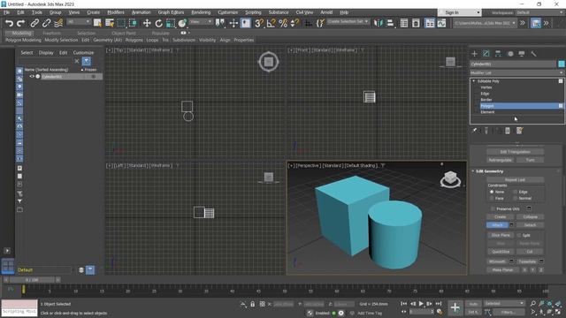The height and width of the screenshot is (318, 566).
Task: Click the time slider frame handle
Action: pyautogui.click(x=32, y=280)
